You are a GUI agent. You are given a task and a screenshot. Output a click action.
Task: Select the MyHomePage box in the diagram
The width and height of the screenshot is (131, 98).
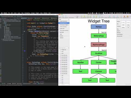tap(99, 45)
